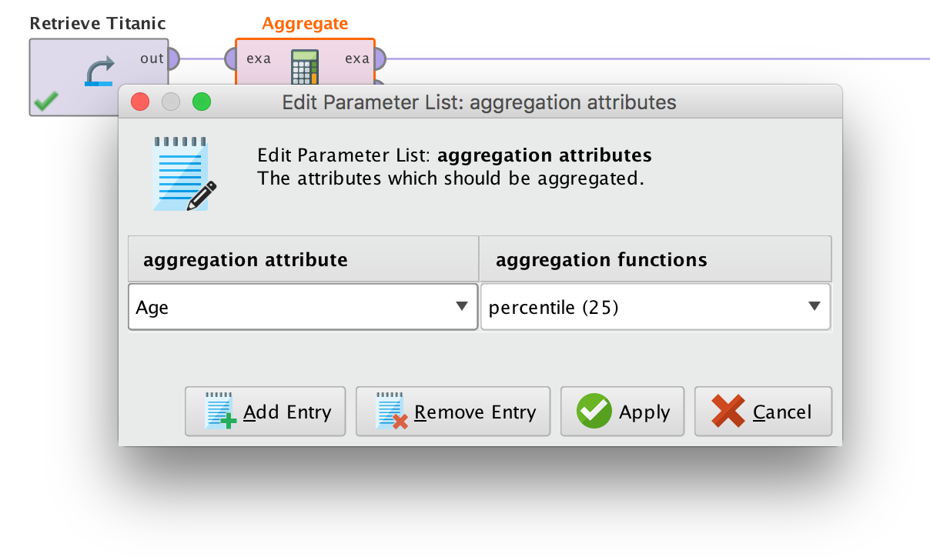The image size is (930, 557).
Task: Click the green checkmark on Retrieve Titanic
Action: (46, 101)
